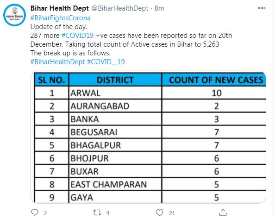Click the like count of 21
This screenshot has height=217, width=275.
click(172, 213)
